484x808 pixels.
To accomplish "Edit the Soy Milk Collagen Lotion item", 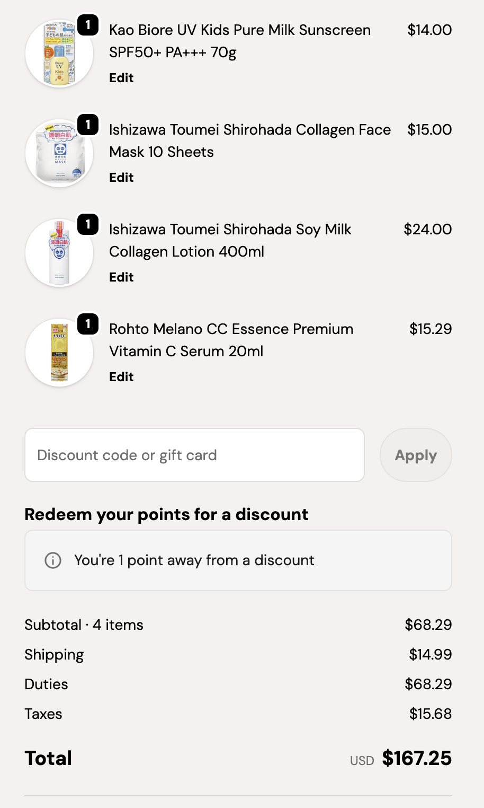I will coord(121,277).
